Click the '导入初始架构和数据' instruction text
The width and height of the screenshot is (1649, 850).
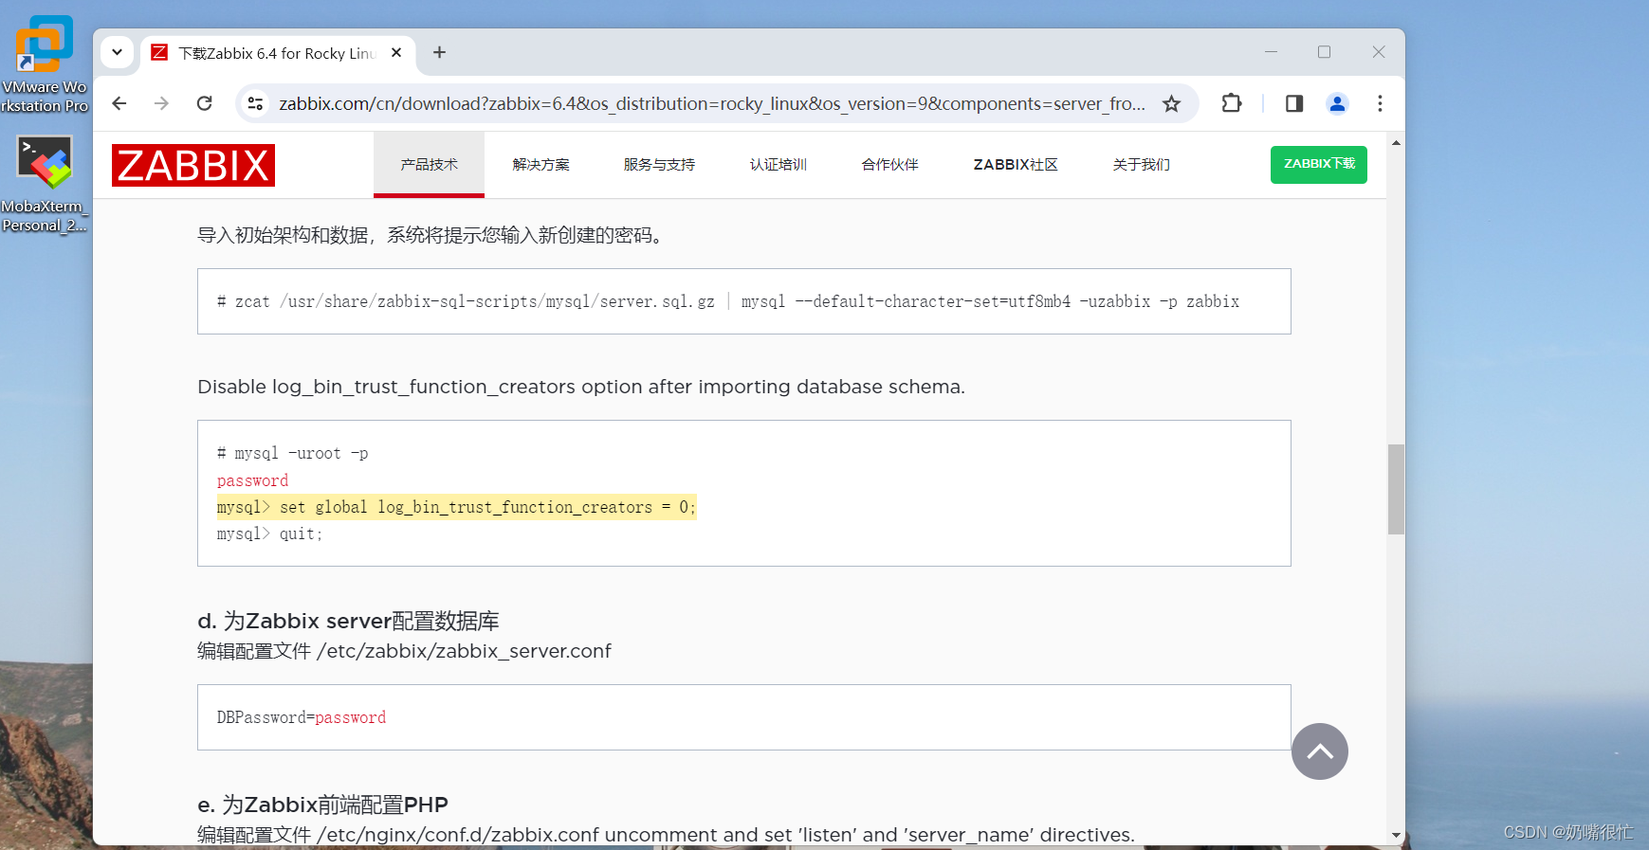[x=431, y=235]
